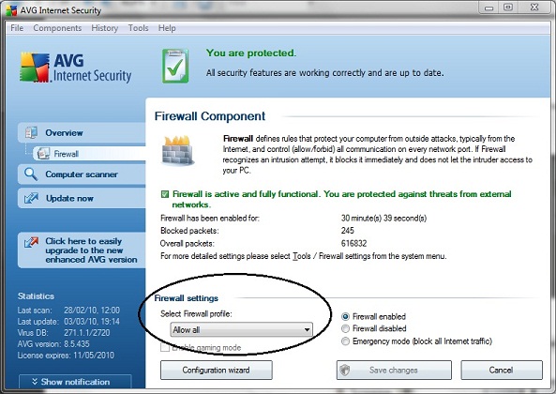556x394 pixels.
Task: Click the AVG Internet Security logo
Action: pyautogui.click(x=76, y=68)
